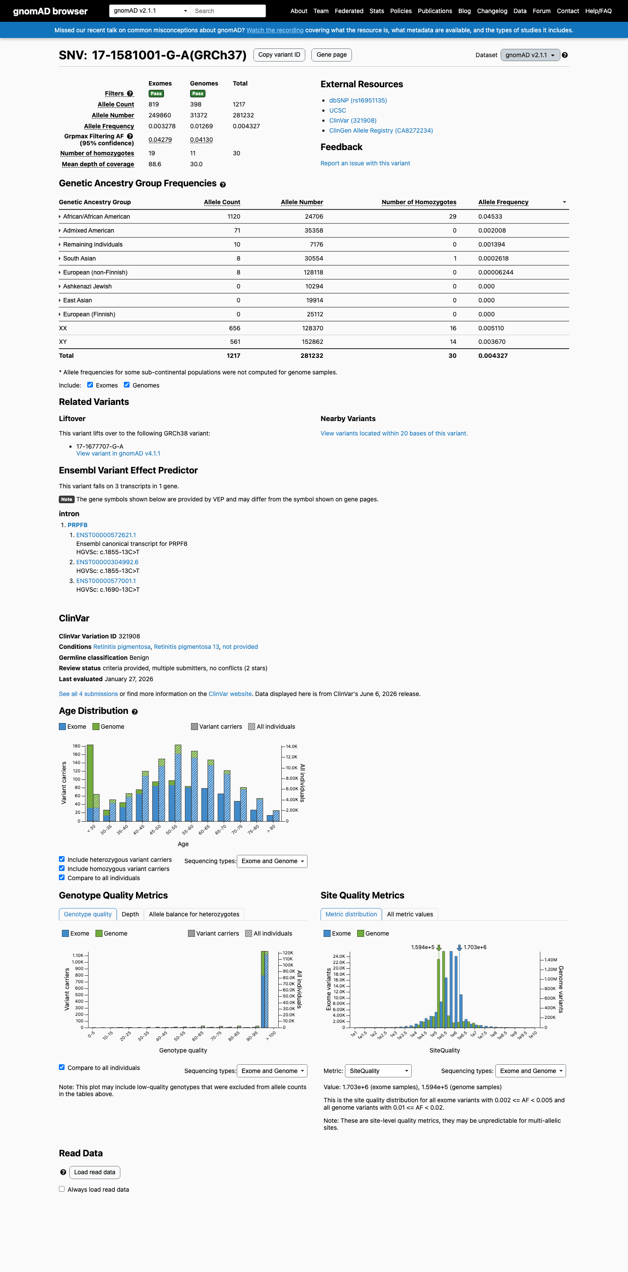Click the Allele Count column header
628x1272 pixels.
[x=222, y=202]
